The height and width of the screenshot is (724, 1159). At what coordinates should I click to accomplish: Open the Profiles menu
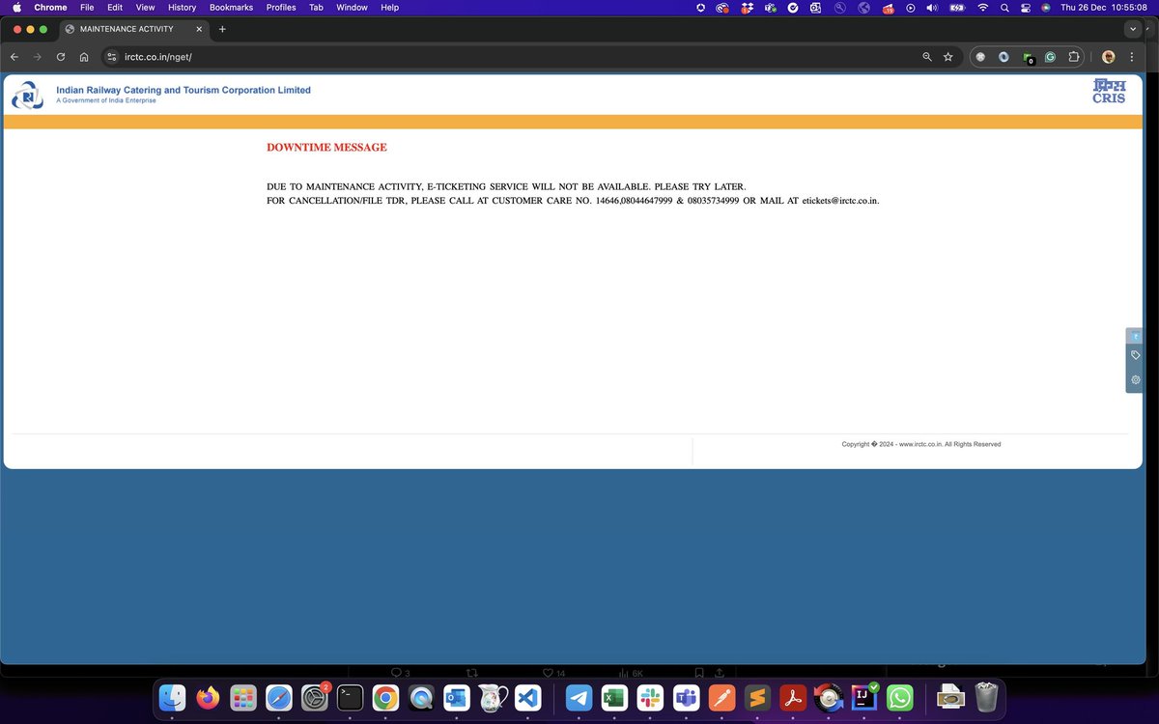click(x=281, y=7)
